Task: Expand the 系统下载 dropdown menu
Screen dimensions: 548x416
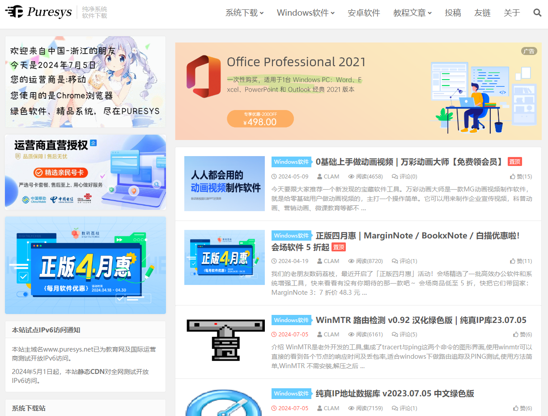Action: tap(245, 13)
